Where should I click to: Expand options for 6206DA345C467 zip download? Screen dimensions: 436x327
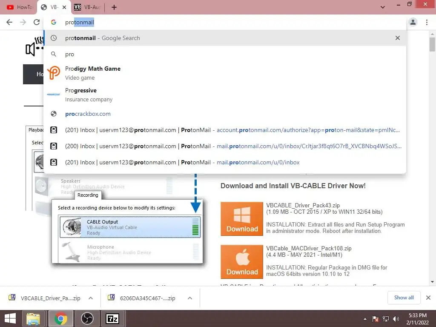pos(190,298)
